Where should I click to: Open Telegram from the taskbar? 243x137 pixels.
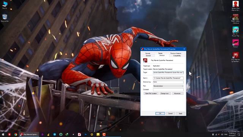[x=55, y=134]
